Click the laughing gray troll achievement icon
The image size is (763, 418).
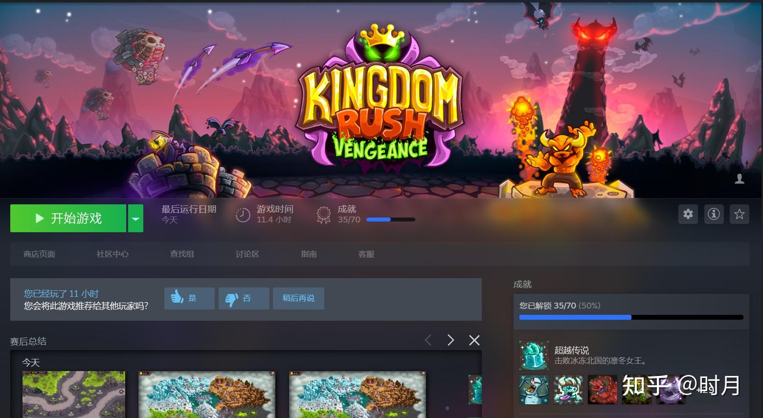534,390
